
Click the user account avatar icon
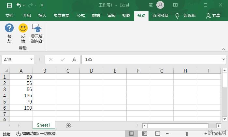160,5
